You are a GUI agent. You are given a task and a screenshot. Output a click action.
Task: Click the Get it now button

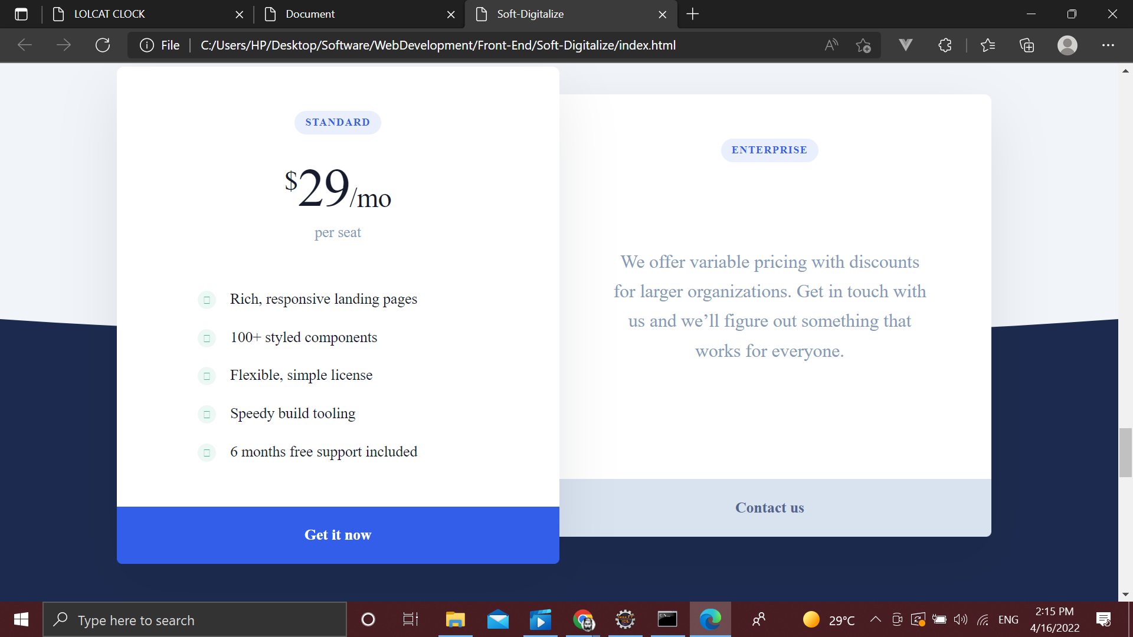click(338, 535)
